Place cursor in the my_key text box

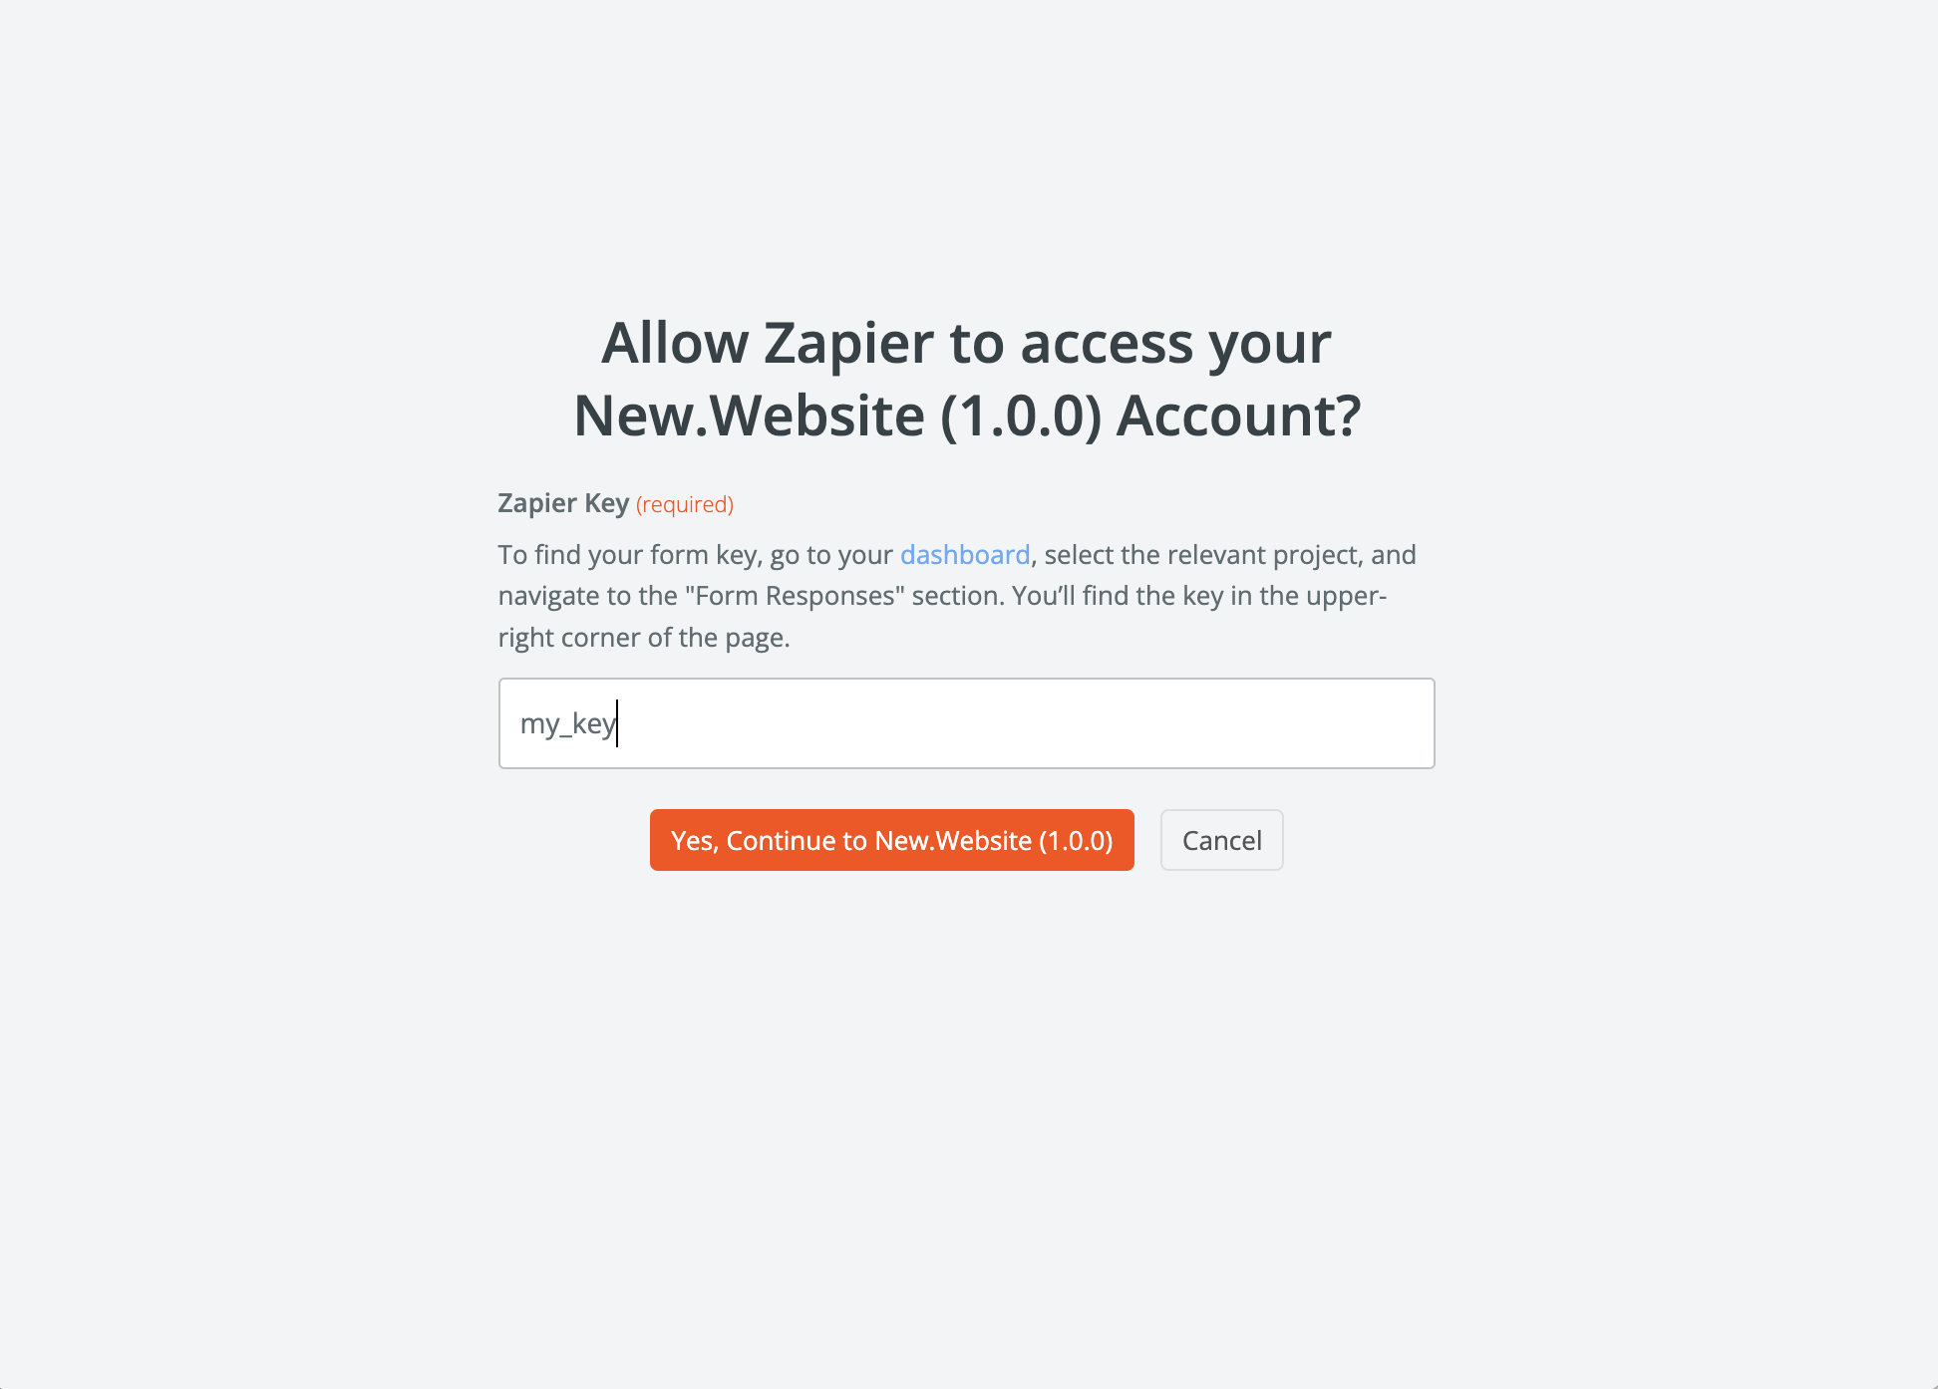pyautogui.click(x=966, y=723)
